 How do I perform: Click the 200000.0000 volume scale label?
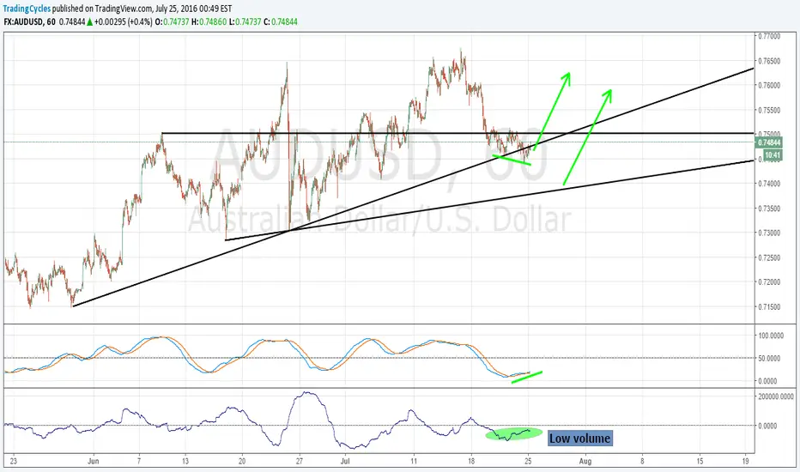775,396
